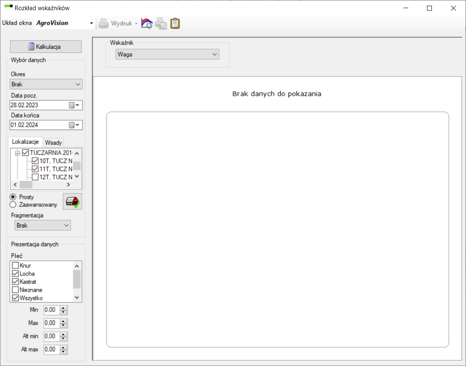Switch to the Lokalizacje tab
The width and height of the screenshot is (466, 366).
25,142
